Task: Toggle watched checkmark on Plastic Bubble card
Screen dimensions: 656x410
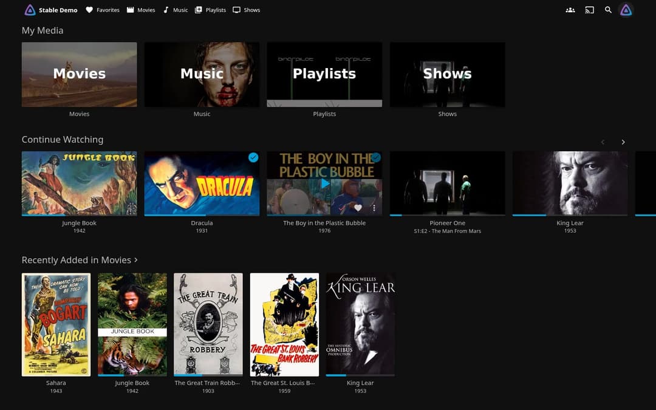Action: pos(376,157)
